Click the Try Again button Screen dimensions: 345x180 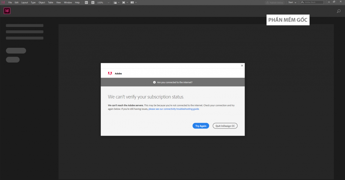point(201,126)
